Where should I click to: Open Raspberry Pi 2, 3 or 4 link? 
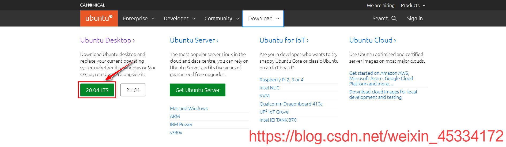pyautogui.click(x=281, y=80)
